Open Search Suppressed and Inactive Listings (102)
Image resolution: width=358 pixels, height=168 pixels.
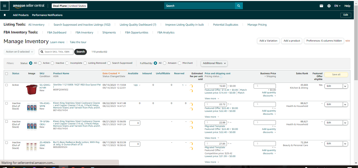tap(82, 25)
